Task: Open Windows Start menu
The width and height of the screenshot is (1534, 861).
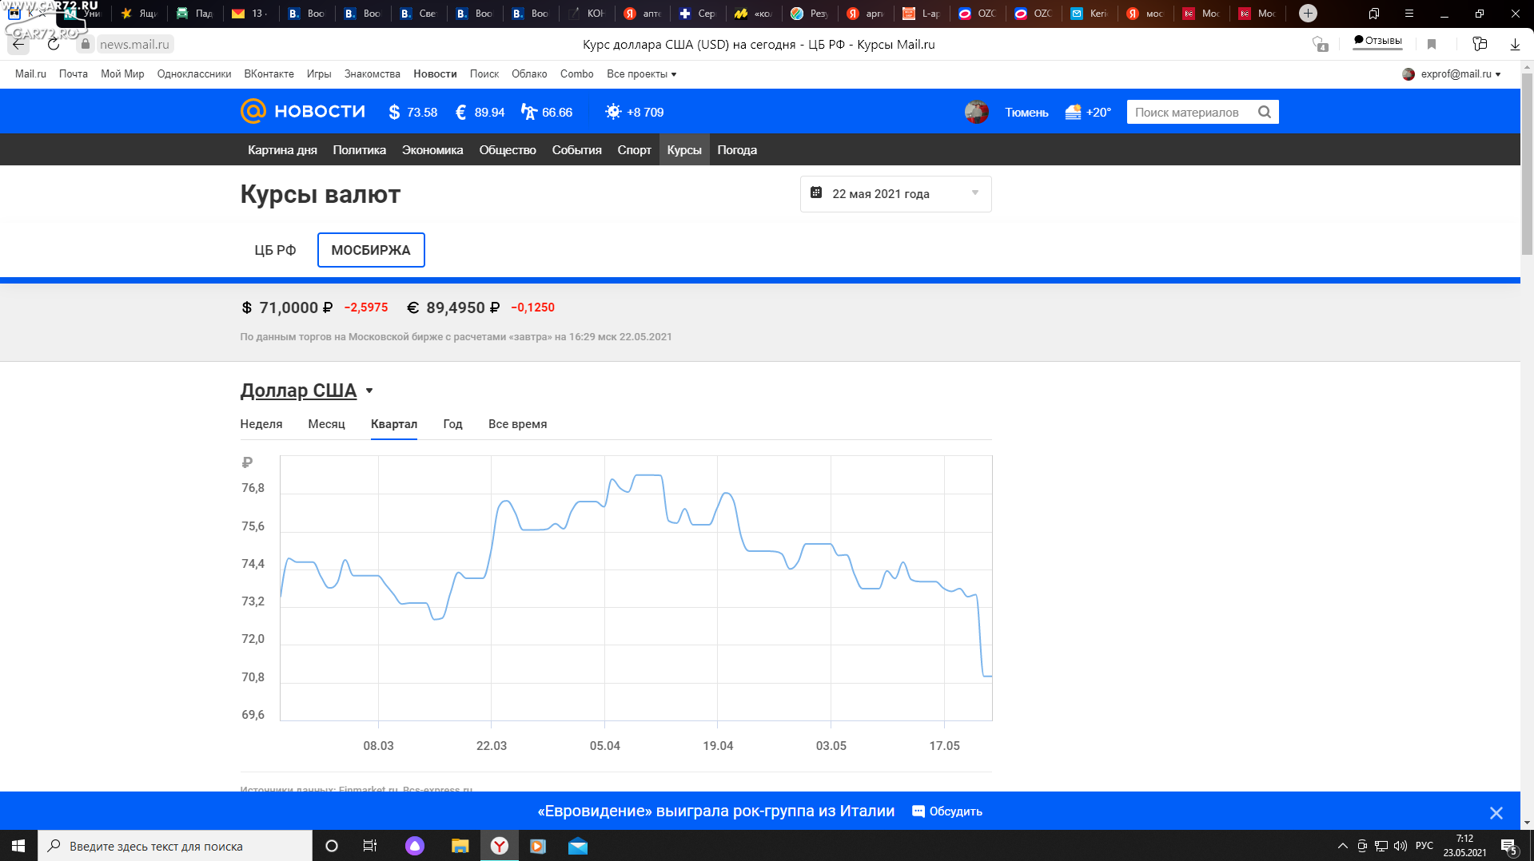Action: coord(18,846)
